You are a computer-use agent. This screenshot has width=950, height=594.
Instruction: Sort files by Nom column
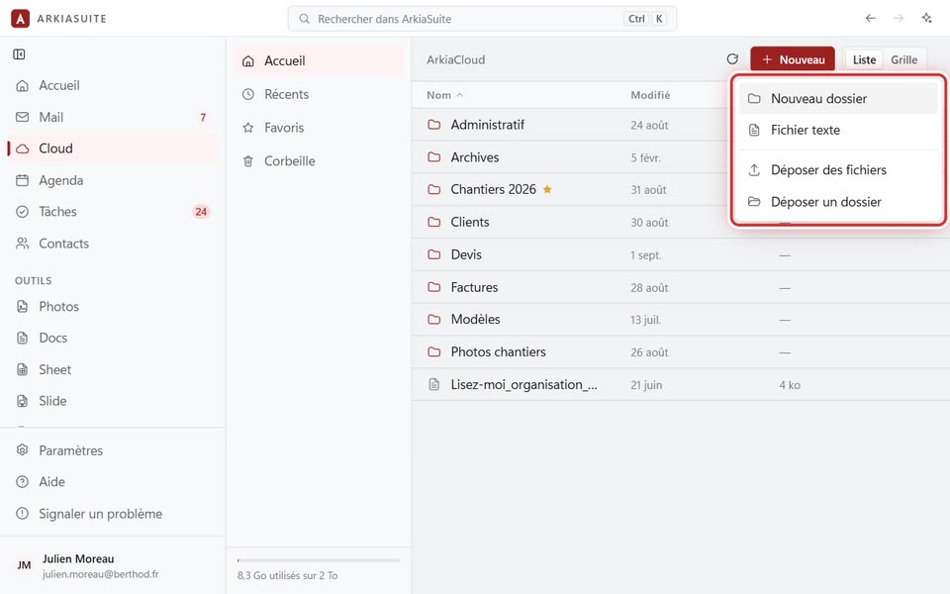[x=444, y=95]
